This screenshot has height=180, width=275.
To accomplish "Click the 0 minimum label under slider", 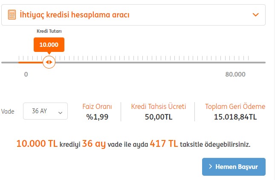I will (26, 74).
